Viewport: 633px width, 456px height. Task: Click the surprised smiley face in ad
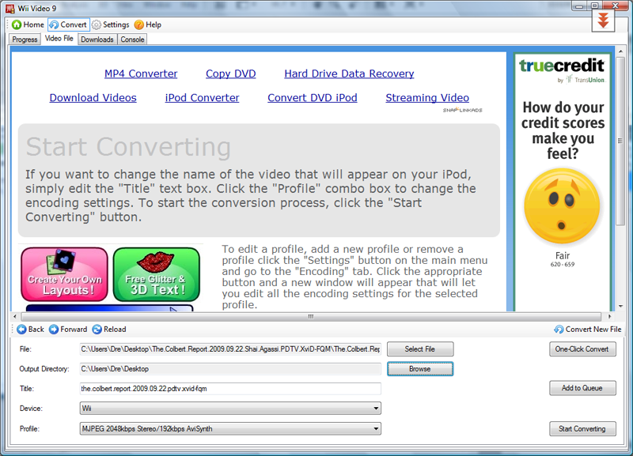click(562, 205)
